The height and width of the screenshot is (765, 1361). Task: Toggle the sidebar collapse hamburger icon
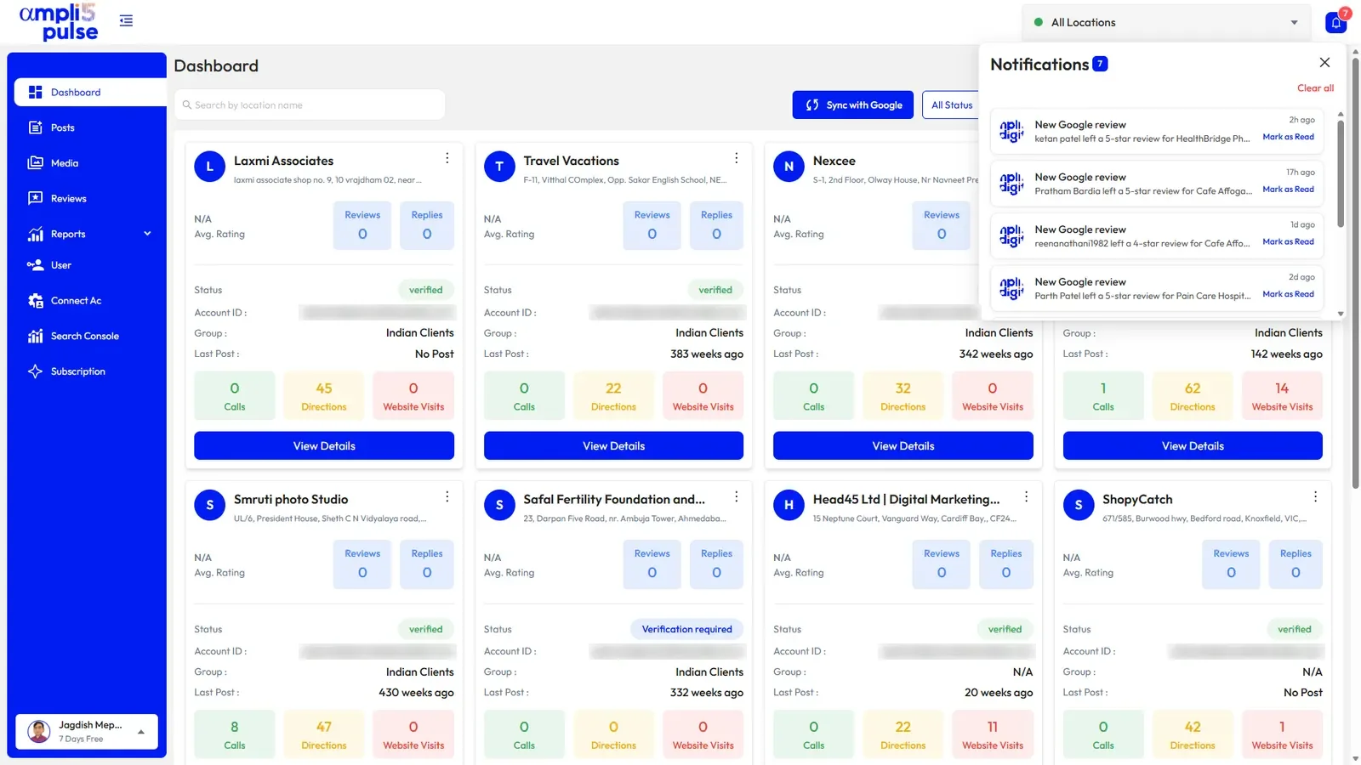[x=126, y=20]
